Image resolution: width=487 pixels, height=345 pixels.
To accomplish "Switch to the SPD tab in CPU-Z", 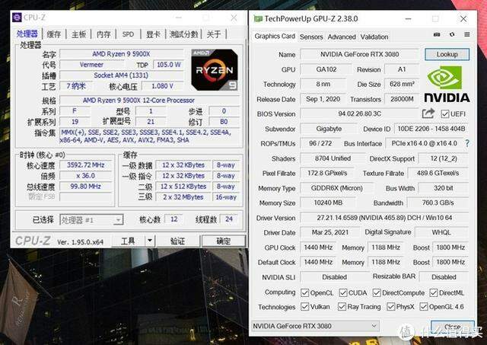I will (128, 34).
